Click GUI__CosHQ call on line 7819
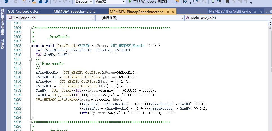This screenshot has height=131, width=272. (61, 95)
